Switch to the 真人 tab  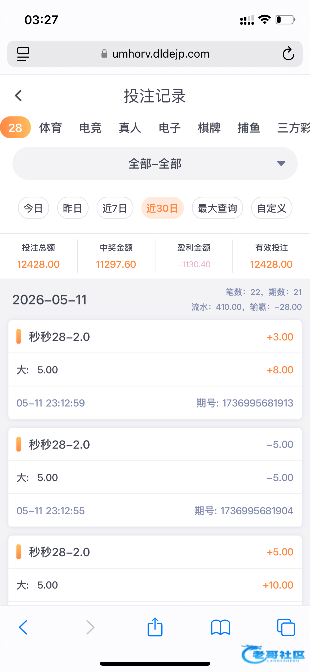pos(130,128)
